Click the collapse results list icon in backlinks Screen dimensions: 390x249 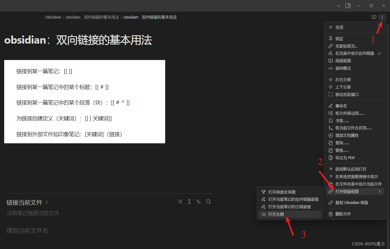tap(180, 202)
